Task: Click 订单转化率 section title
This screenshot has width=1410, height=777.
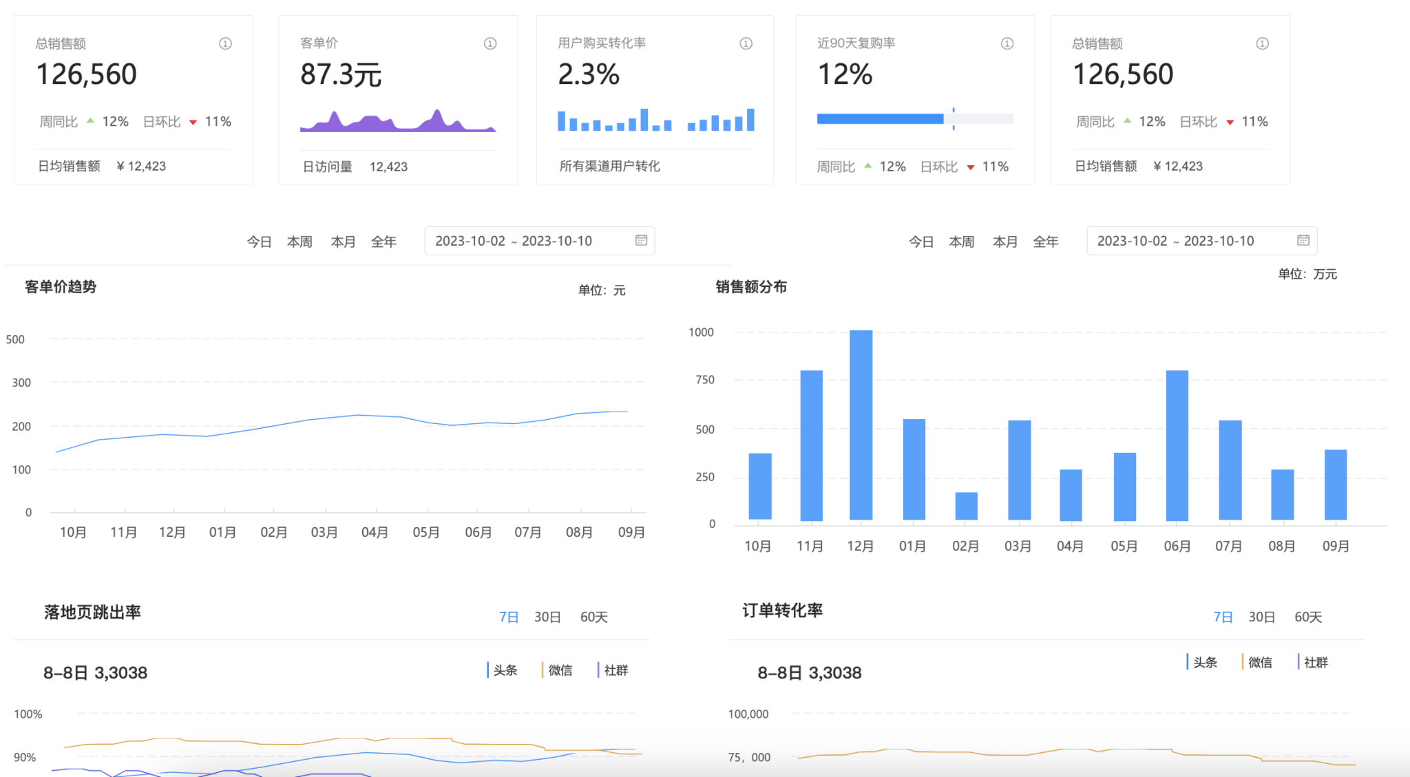Action: coord(782,610)
